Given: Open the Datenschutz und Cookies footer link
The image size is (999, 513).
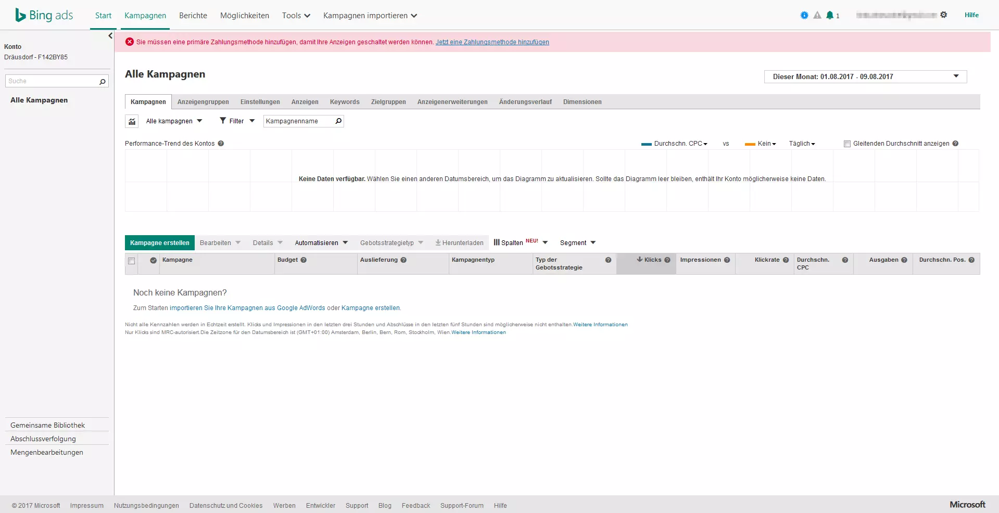Looking at the screenshot, I should 226,506.
